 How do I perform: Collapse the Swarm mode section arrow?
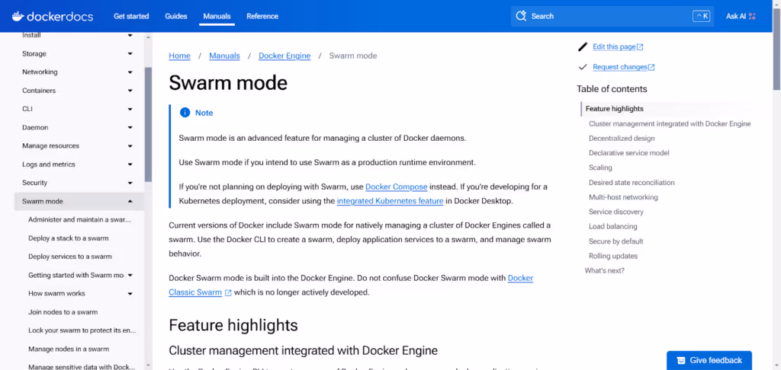pos(130,201)
